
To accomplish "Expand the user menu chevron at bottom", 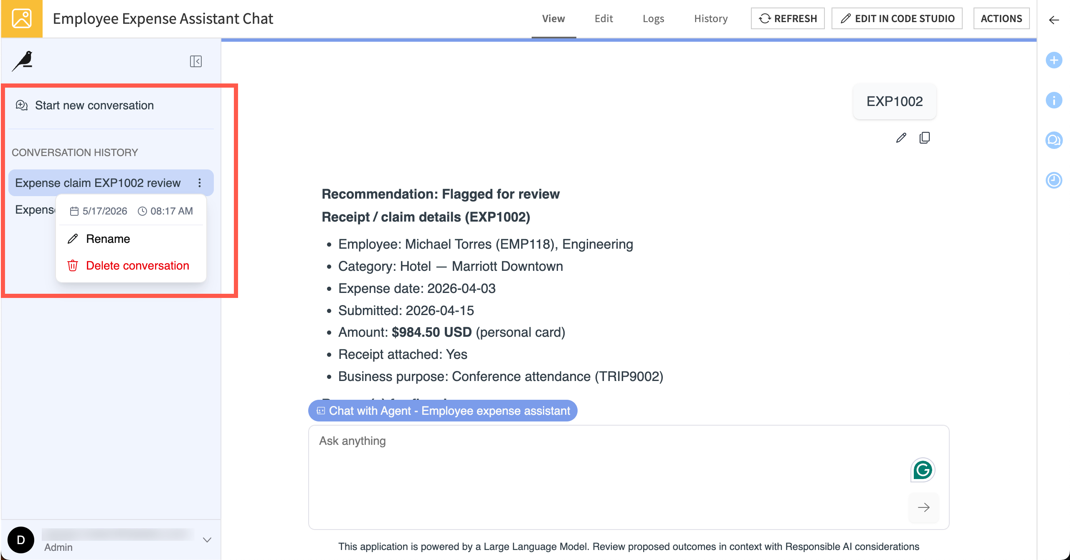I will tap(207, 540).
